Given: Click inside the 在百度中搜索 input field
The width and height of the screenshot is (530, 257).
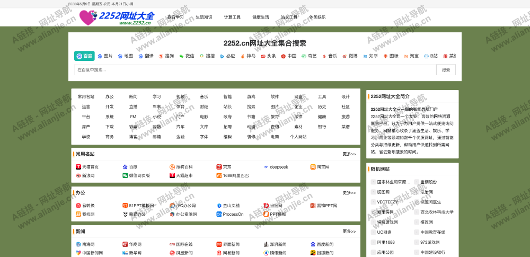Looking at the screenshot, I should 255,70.
